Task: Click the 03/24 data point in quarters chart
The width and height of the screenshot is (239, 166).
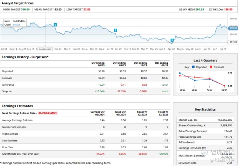Action: tap(224, 86)
